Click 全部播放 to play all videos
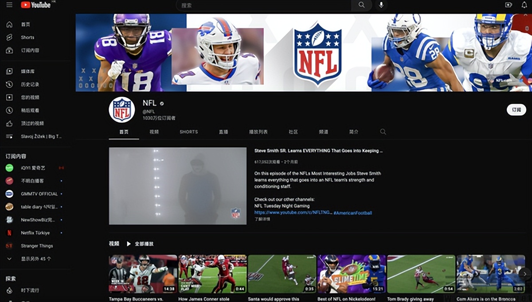This screenshot has height=302, width=532. [x=140, y=244]
